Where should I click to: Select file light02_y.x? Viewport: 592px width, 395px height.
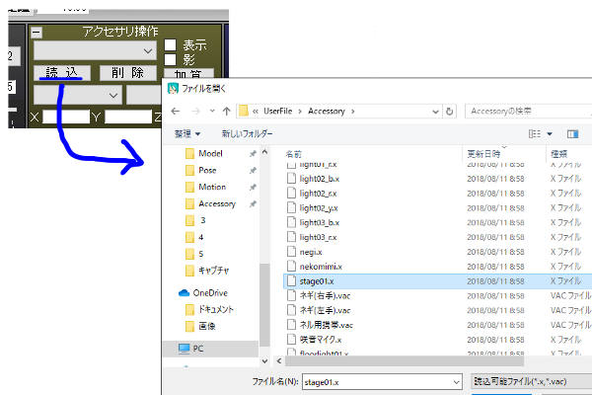pos(319,208)
